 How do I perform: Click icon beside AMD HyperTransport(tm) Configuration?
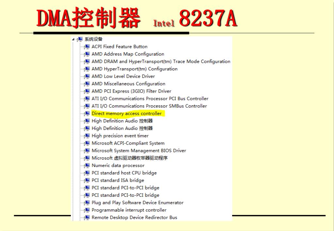coord(87,69)
